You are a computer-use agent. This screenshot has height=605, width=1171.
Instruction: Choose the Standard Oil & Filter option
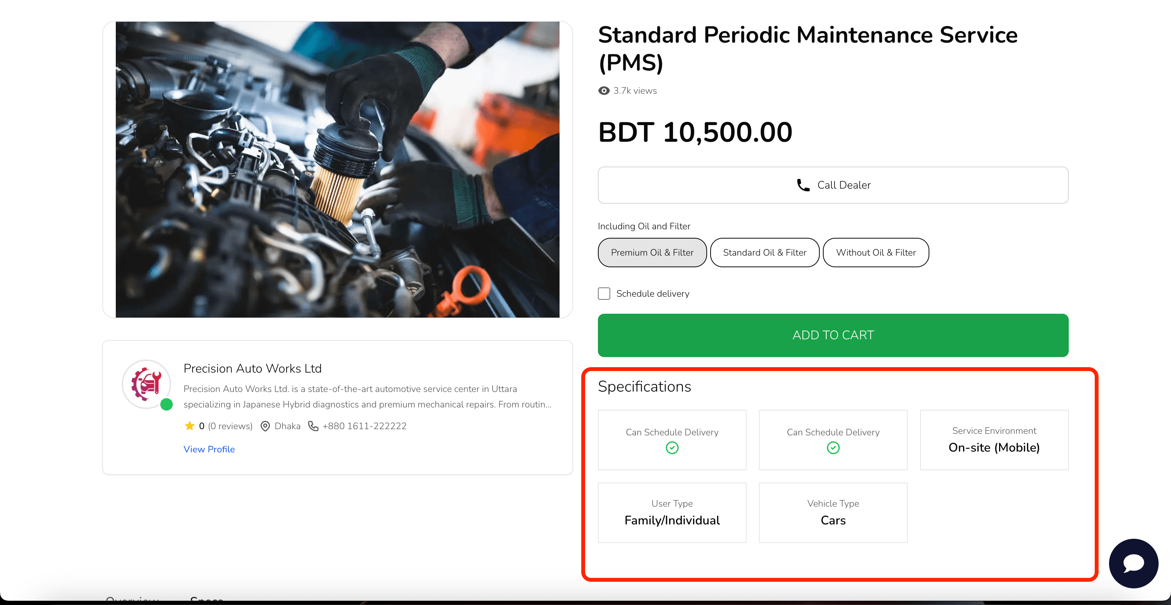click(764, 253)
